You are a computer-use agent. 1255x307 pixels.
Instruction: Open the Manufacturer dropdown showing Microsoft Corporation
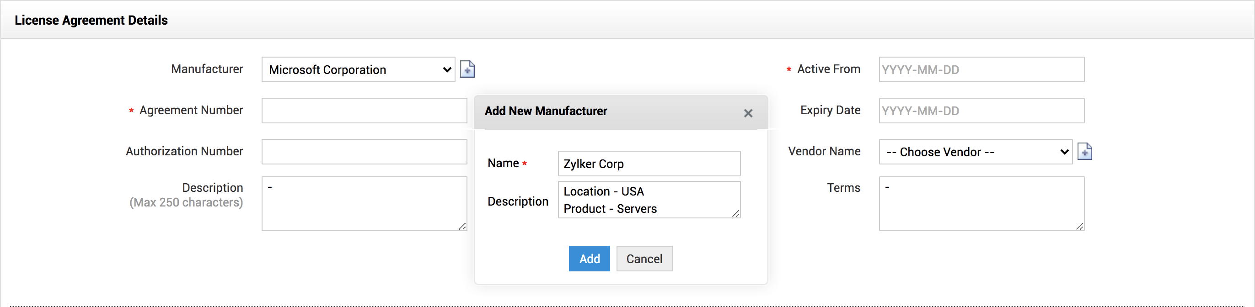coord(358,69)
